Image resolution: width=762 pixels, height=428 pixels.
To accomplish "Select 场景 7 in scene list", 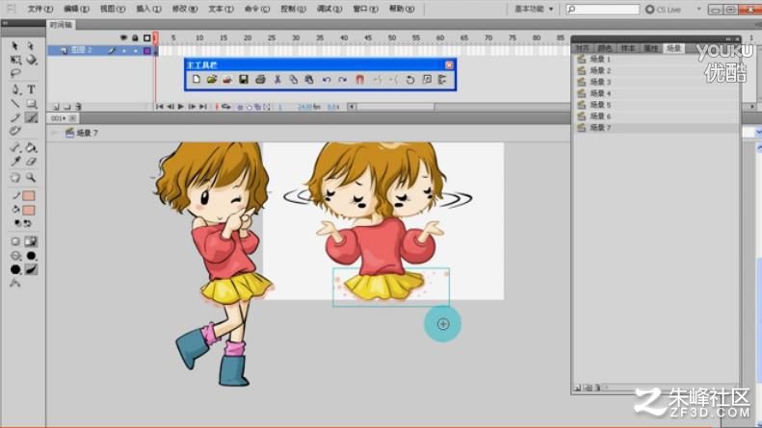I will point(656,128).
